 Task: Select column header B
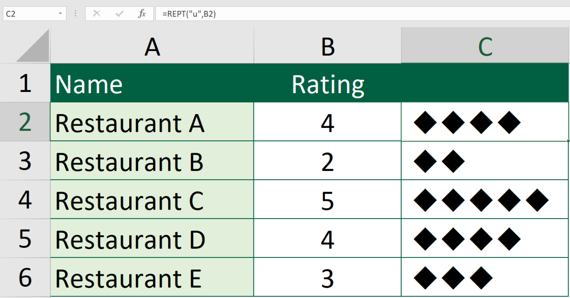point(327,45)
